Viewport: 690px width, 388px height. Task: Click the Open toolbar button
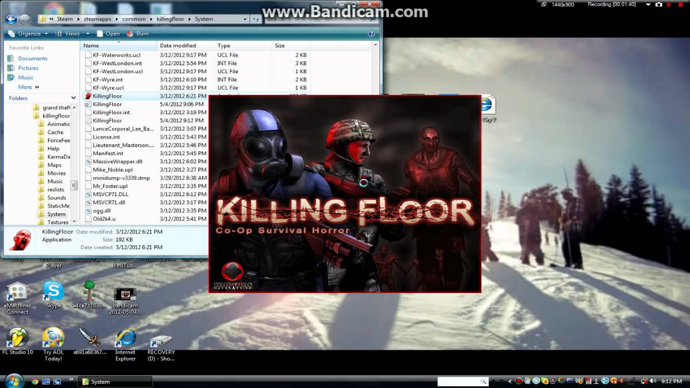coord(108,33)
